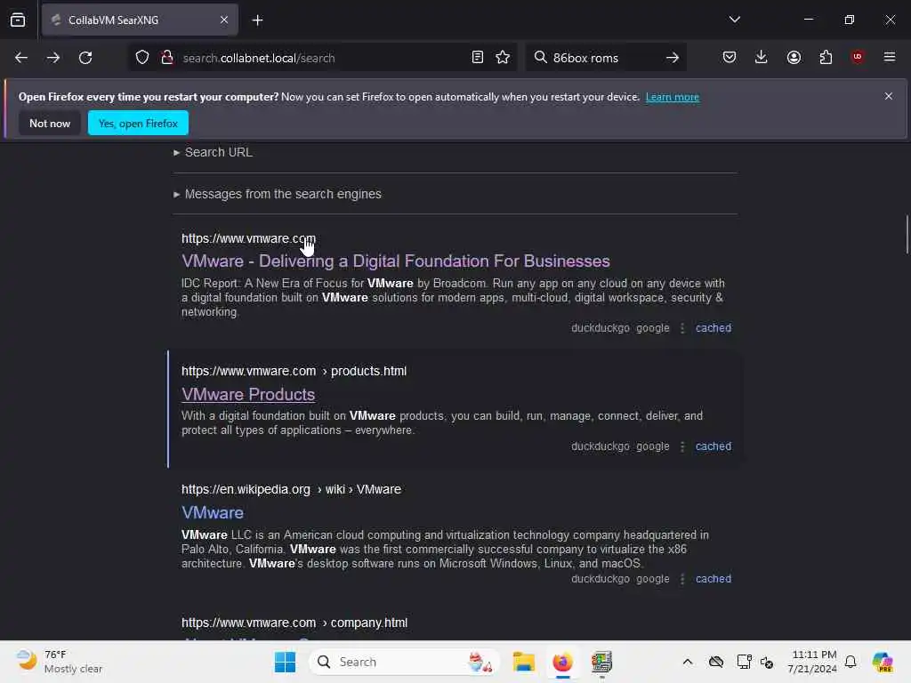This screenshot has height=683, width=911.
Task: Click the https://www.vmware.com URL of first result
Action: (249, 238)
